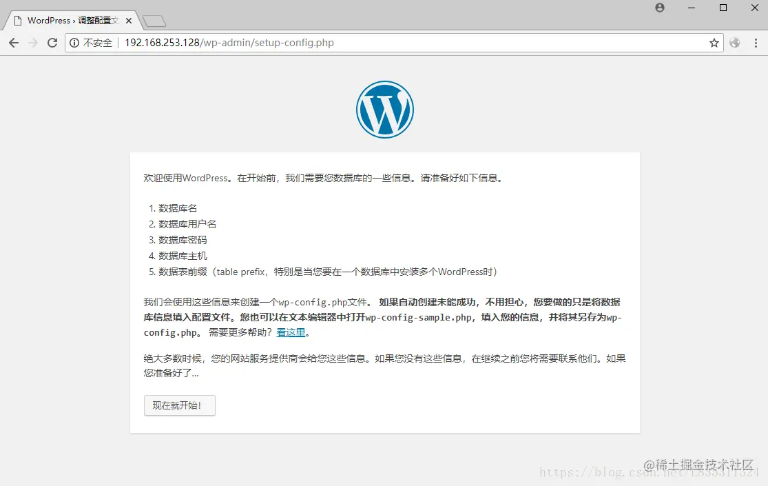Maximize the browser window

[723, 8]
